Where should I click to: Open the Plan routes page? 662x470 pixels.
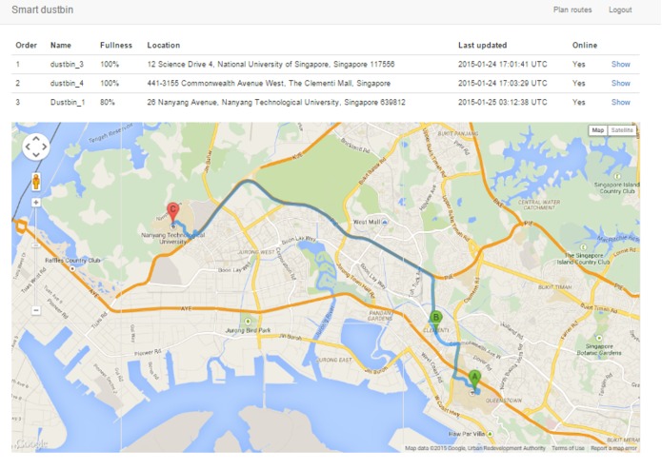coord(572,10)
